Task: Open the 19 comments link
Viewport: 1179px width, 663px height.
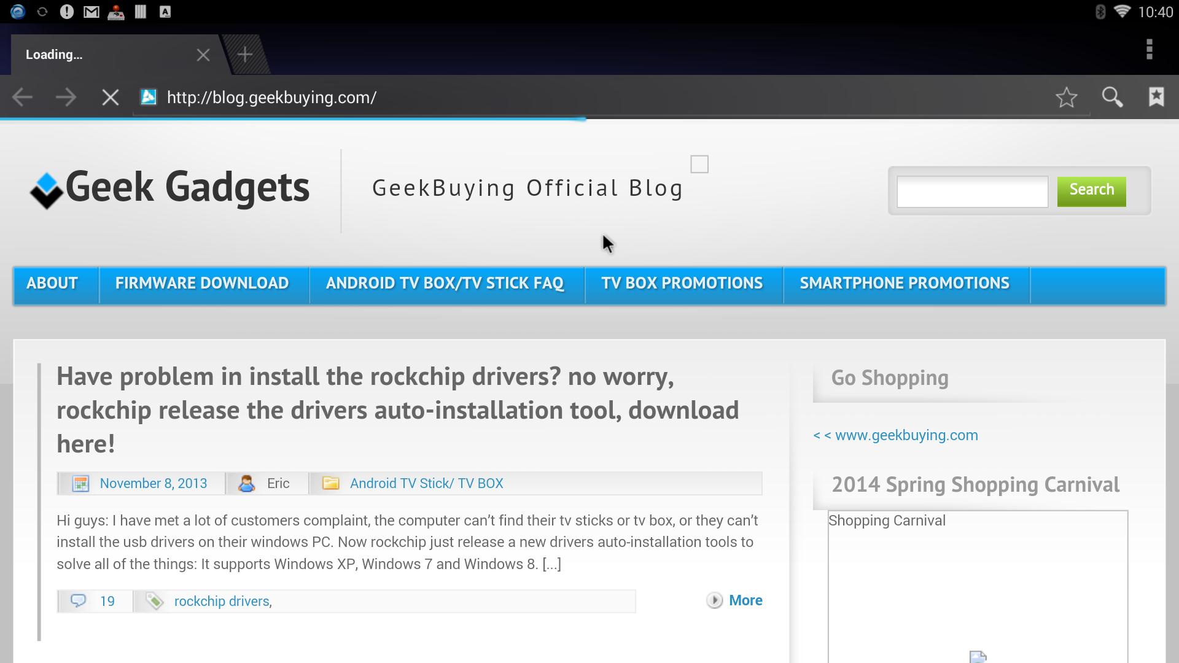Action: coord(107,602)
